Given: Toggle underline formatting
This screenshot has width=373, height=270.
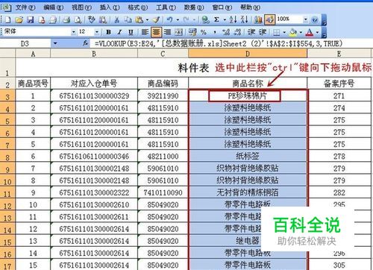Looking at the screenshot, I should click(x=131, y=32).
